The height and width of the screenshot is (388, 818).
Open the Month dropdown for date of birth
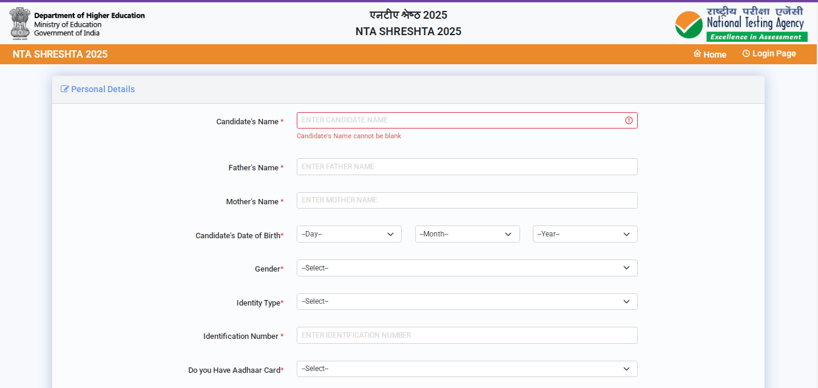coord(467,234)
